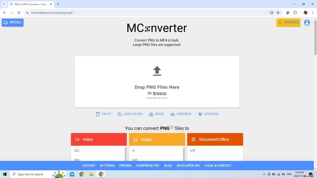
Task: Select the Document/Office category header
Action: (x=215, y=139)
